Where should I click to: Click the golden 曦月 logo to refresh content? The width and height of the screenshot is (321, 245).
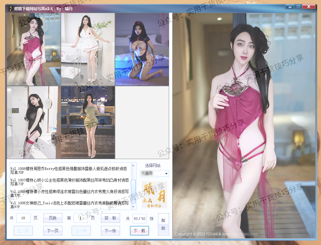coord(154,194)
